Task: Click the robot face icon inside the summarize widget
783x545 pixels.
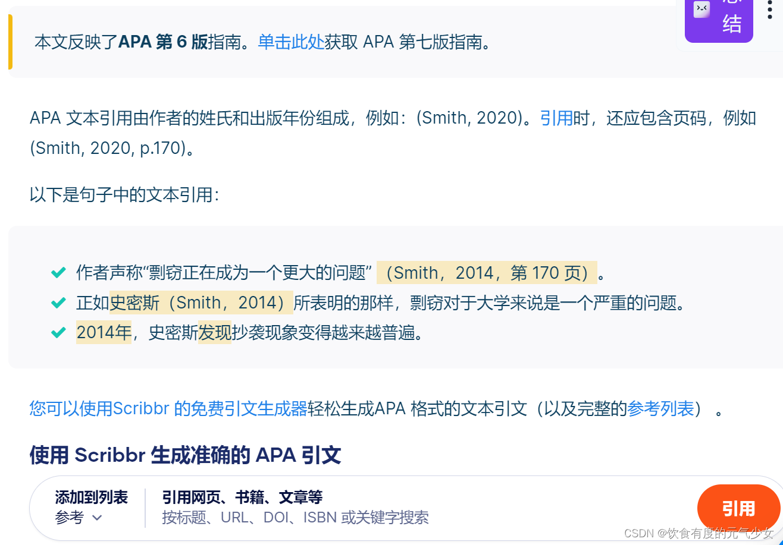Action: click(x=701, y=10)
